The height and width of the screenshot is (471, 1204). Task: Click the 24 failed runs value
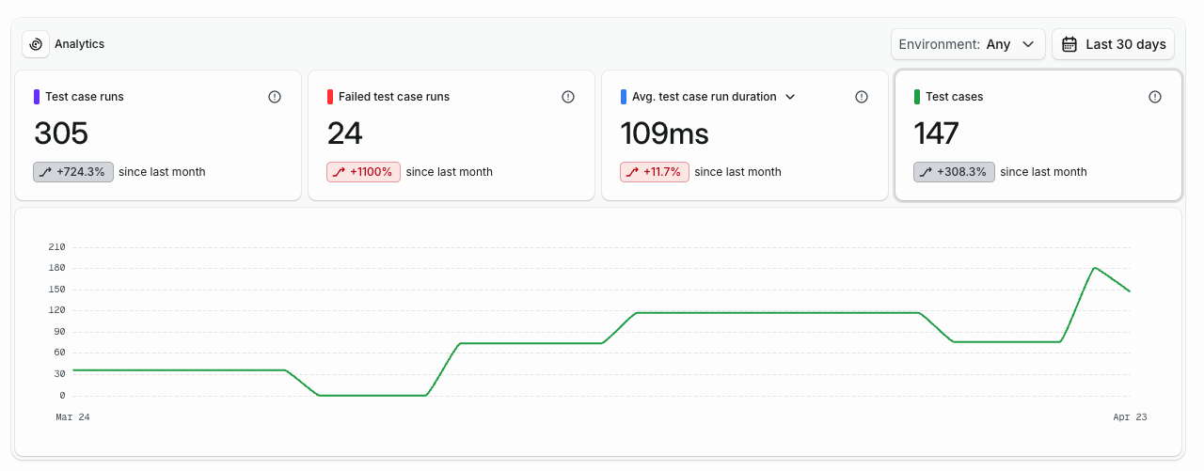tap(345, 133)
